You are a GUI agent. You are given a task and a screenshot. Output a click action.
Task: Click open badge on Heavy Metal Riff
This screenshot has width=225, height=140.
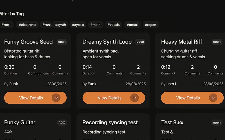coord(217,42)
